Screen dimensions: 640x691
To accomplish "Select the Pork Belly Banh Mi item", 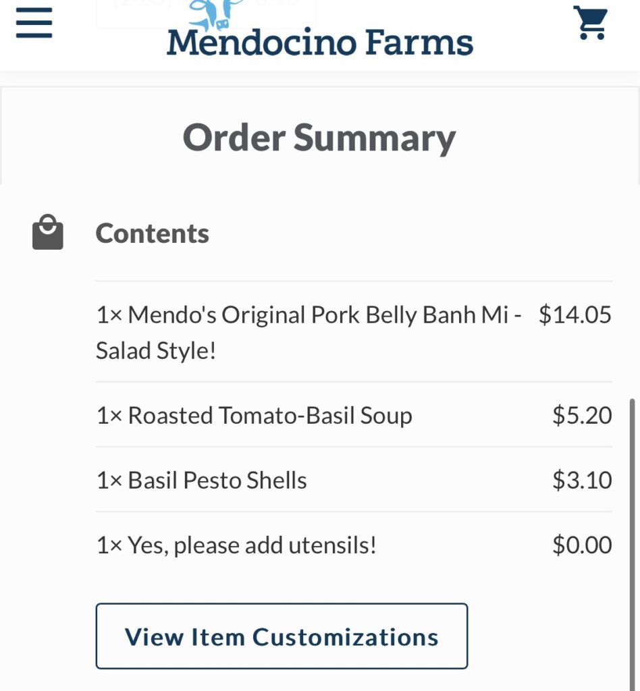I will (x=308, y=315).
